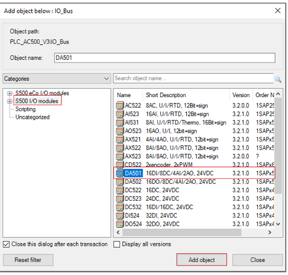Click the Add object button
The width and height of the screenshot is (288, 275).
[202, 260]
